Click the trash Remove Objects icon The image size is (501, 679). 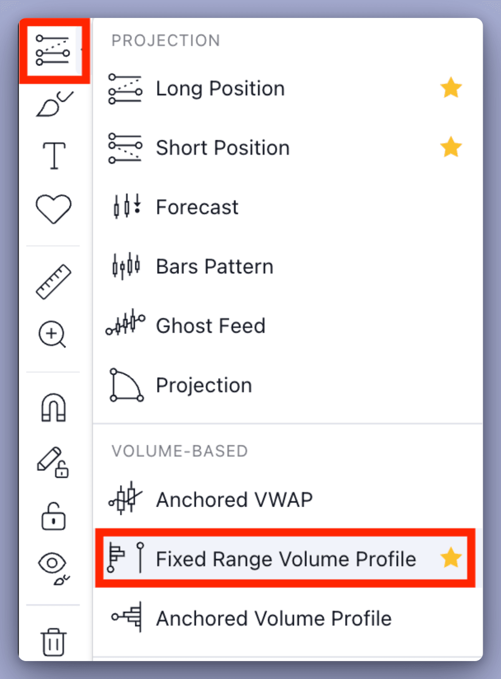click(x=53, y=641)
